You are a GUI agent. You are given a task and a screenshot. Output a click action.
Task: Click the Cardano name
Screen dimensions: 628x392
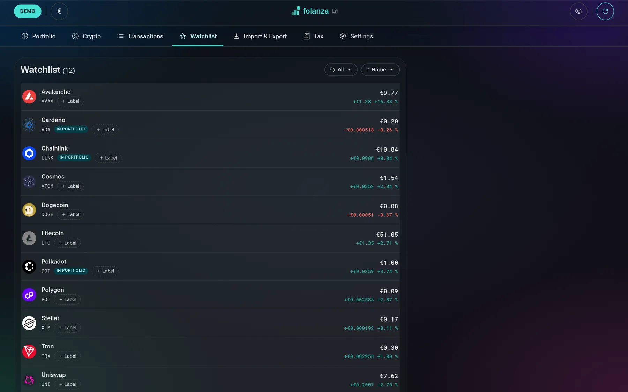click(x=53, y=120)
